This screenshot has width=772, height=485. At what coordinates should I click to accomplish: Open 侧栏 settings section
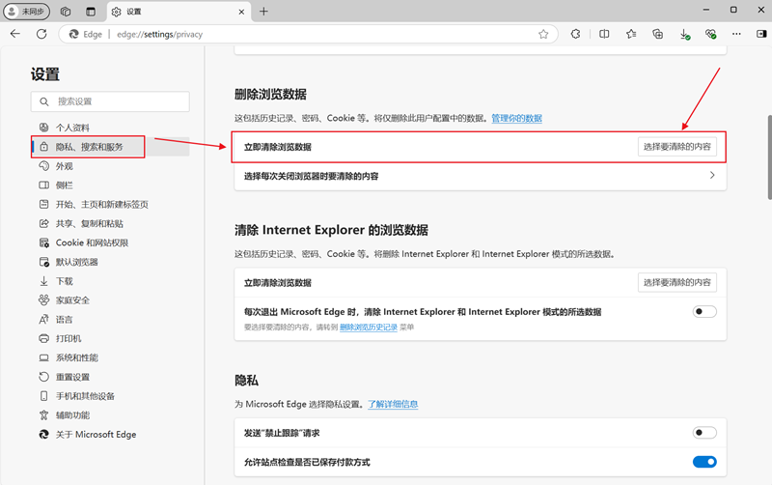coord(110,185)
